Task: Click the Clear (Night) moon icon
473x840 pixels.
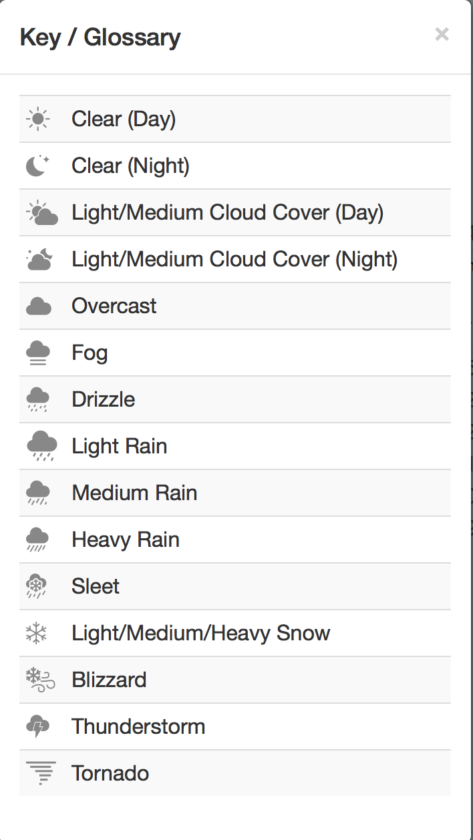Action: click(x=39, y=165)
